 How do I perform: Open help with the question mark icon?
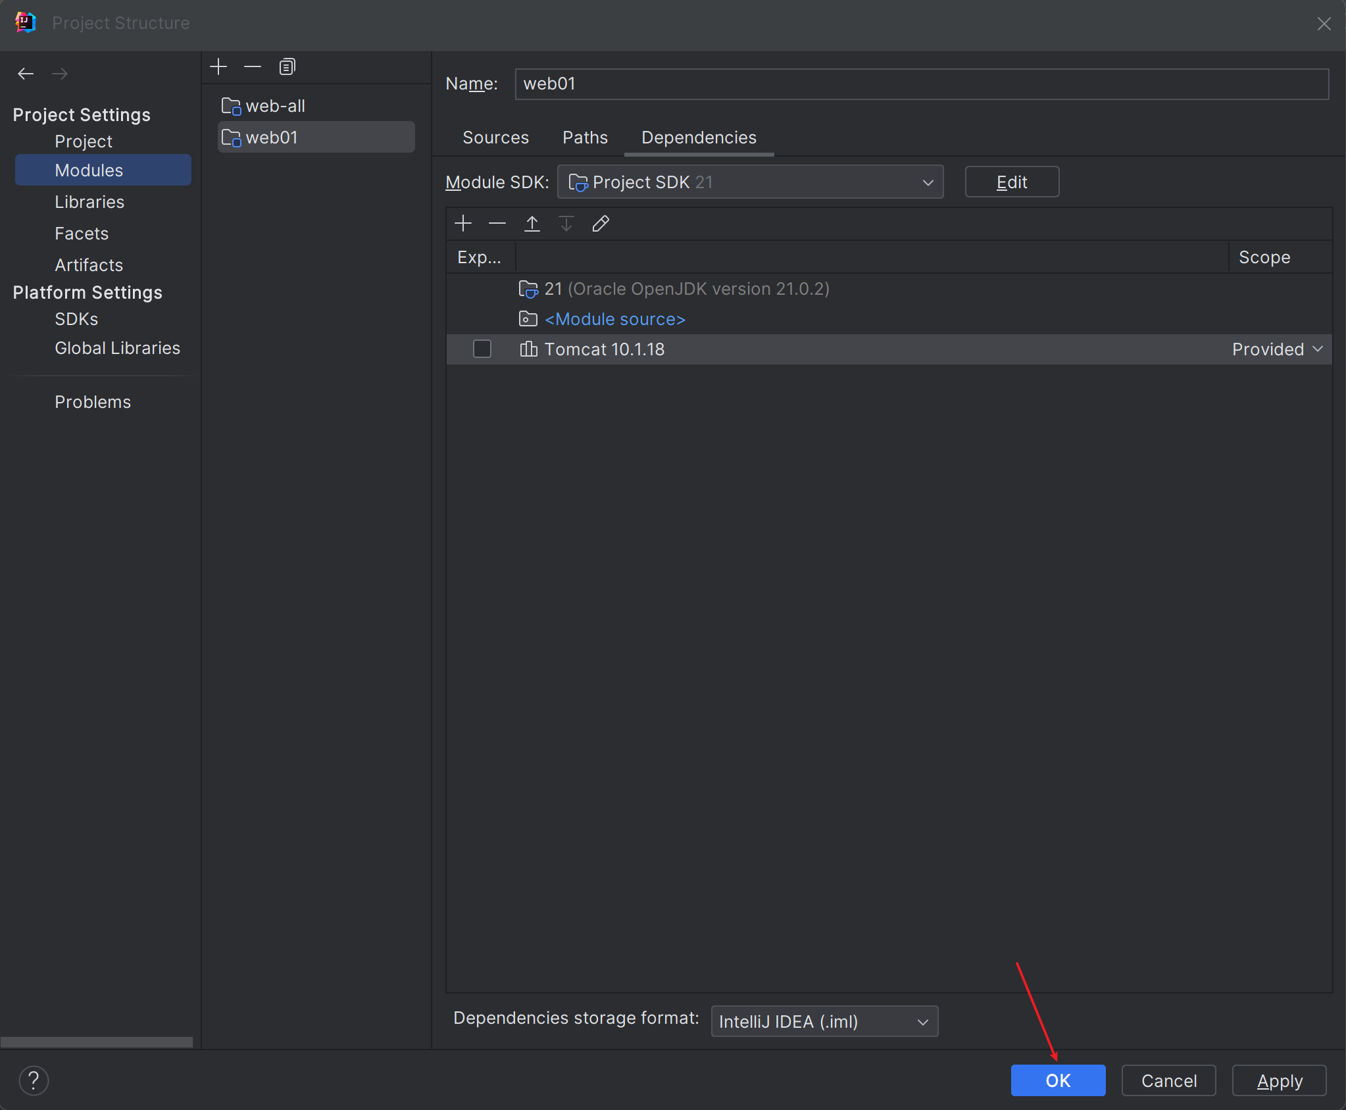(34, 1080)
